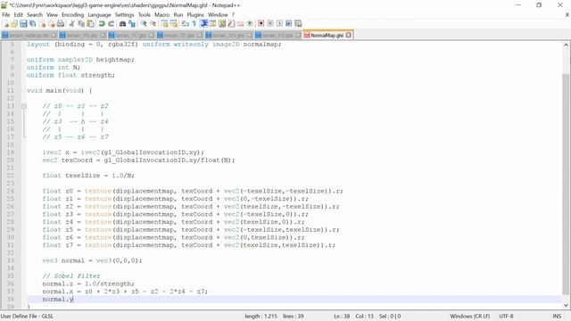Click the Zoom In toolbar icon
The width and height of the screenshot is (571, 321).
(x=144, y=24)
